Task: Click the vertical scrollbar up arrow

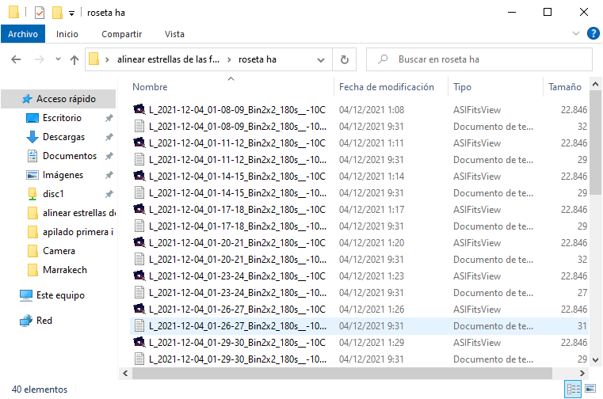Action: click(x=595, y=84)
